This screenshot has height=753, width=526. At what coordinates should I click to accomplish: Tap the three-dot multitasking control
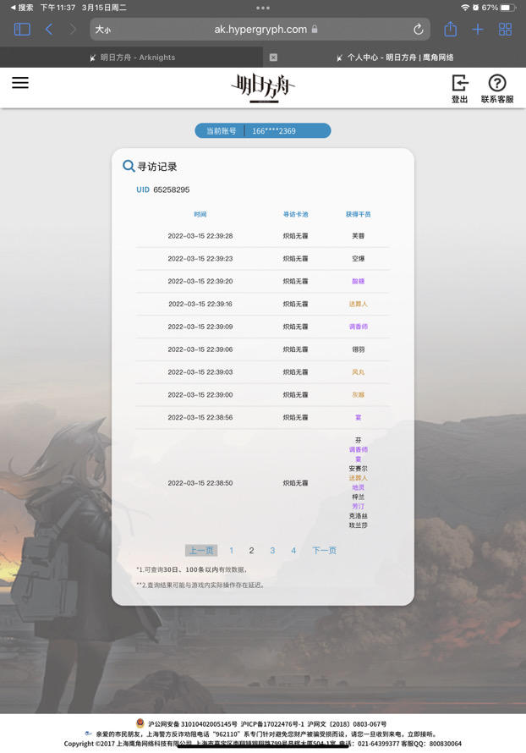coord(263,8)
